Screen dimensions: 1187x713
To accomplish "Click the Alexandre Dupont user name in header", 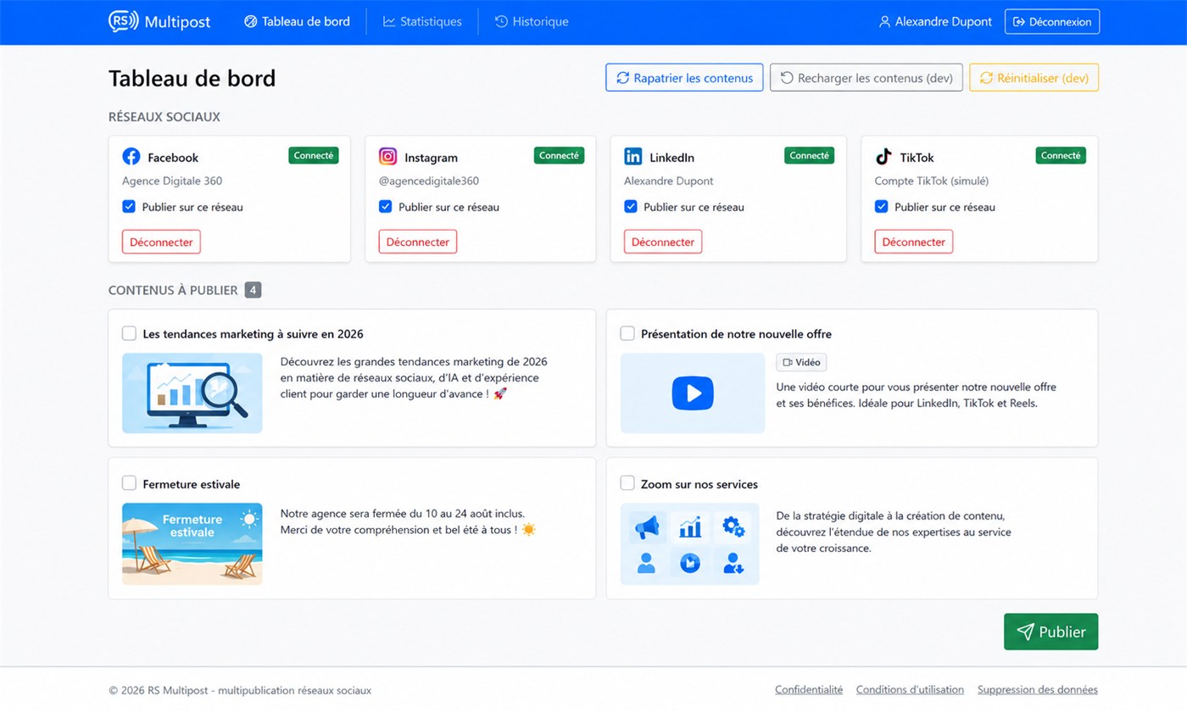I will click(x=943, y=22).
